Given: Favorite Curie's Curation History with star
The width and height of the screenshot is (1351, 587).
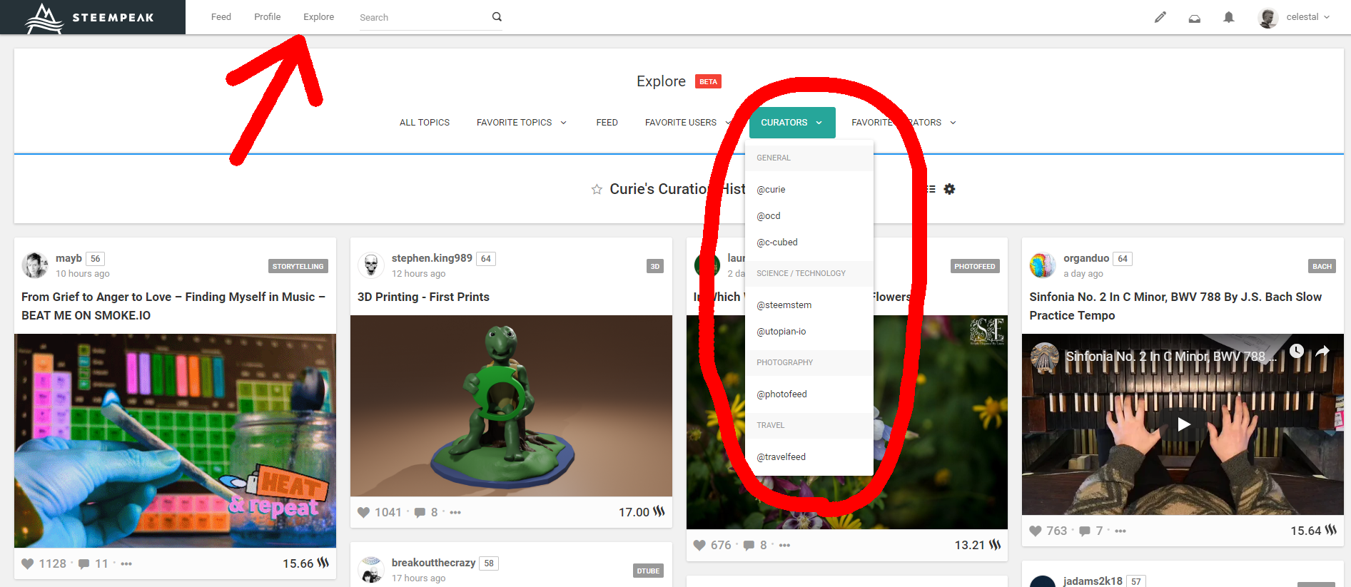Looking at the screenshot, I should point(597,189).
